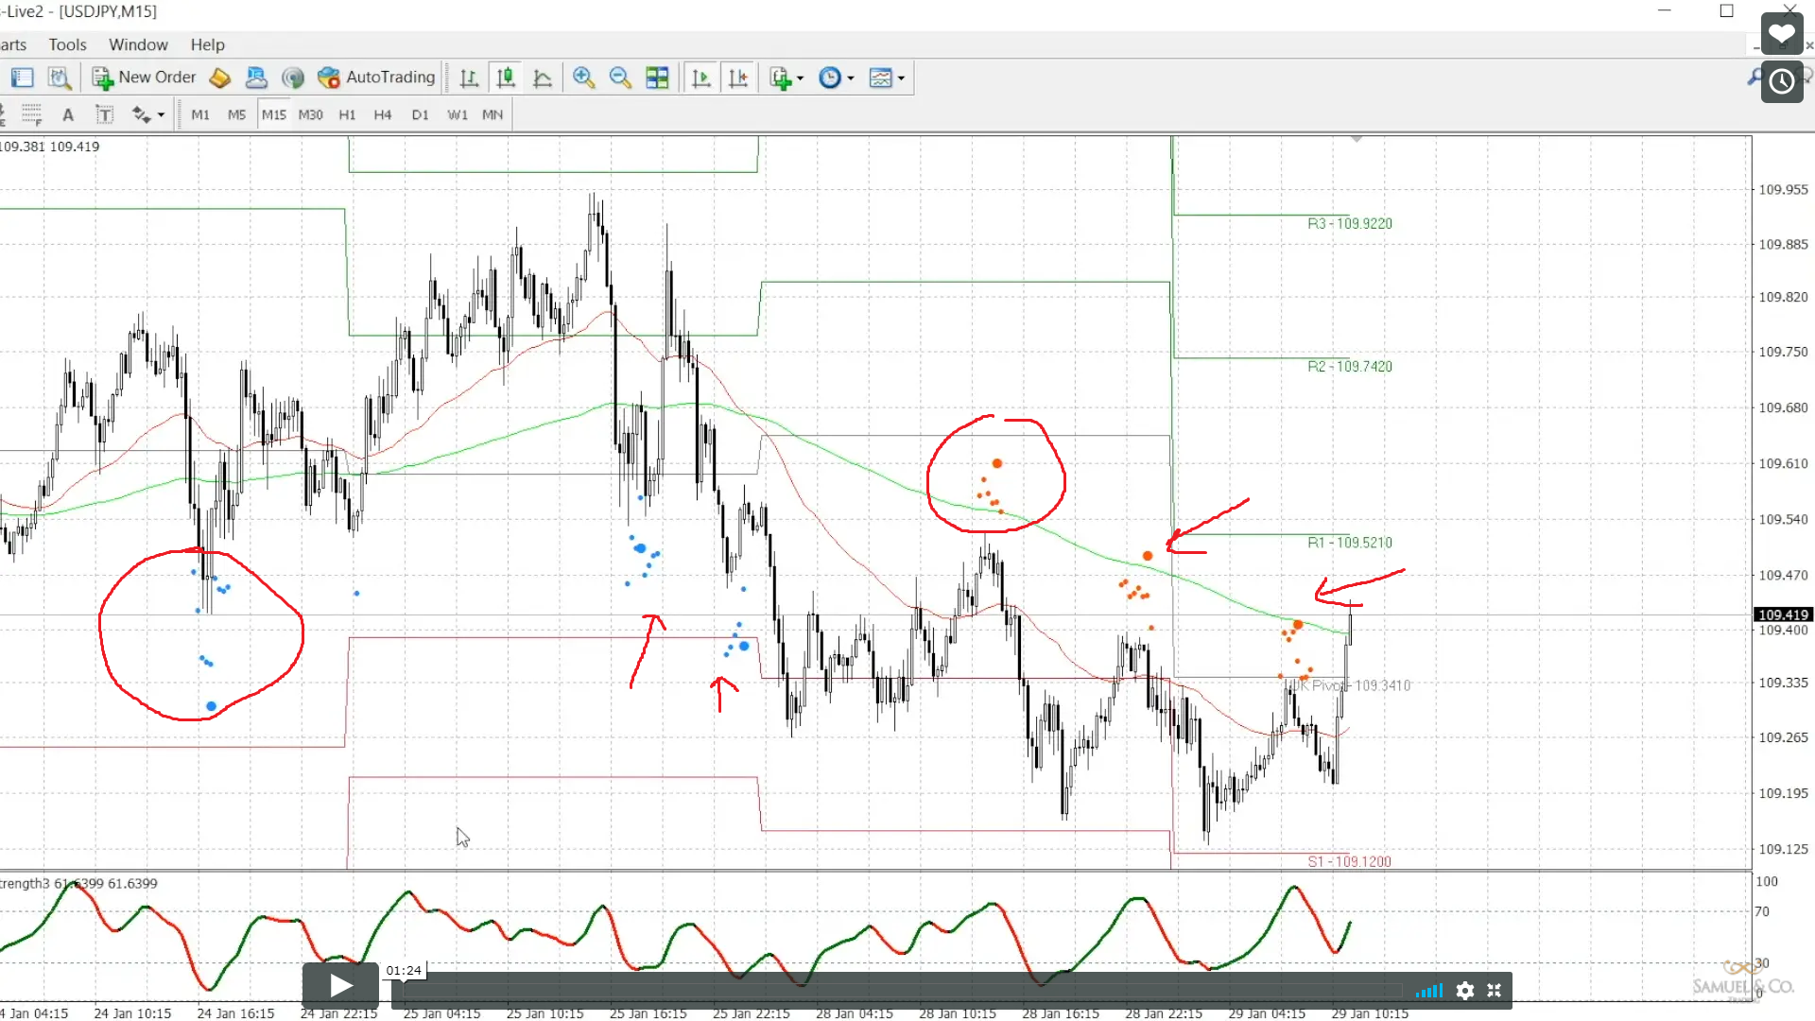
Task: Switch chart to candlestick display
Action: click(506, 78)
